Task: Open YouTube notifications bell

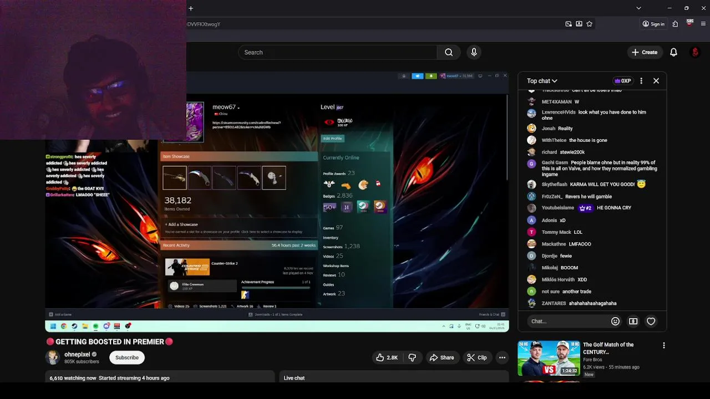Action: coord(673,52)
